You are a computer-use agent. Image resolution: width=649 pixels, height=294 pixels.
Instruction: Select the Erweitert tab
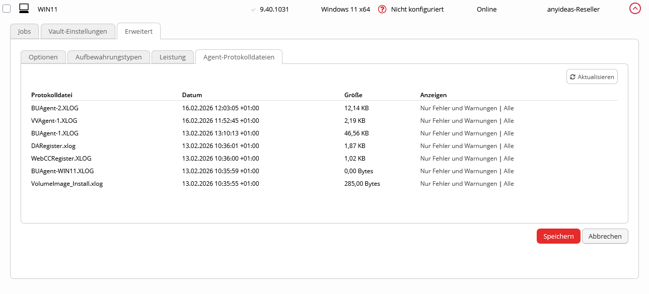[138, 31]
